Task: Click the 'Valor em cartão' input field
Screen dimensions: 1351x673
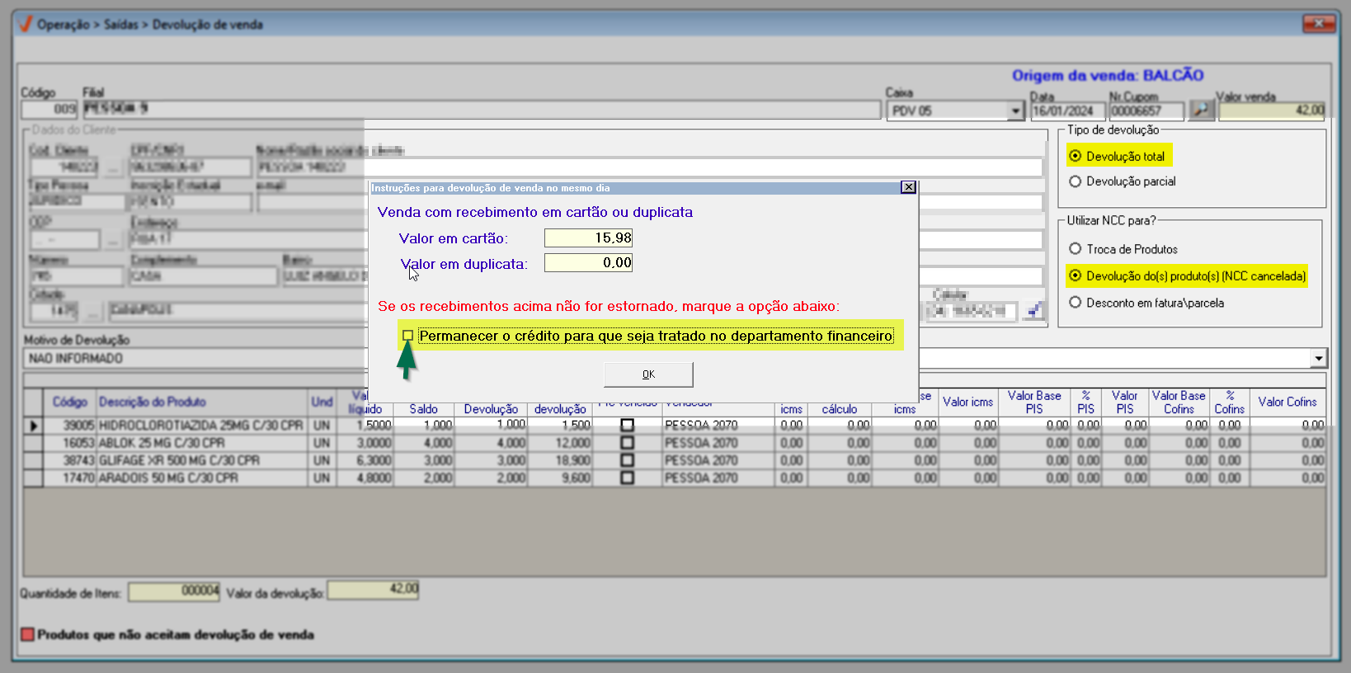Action: click(588, 238)
